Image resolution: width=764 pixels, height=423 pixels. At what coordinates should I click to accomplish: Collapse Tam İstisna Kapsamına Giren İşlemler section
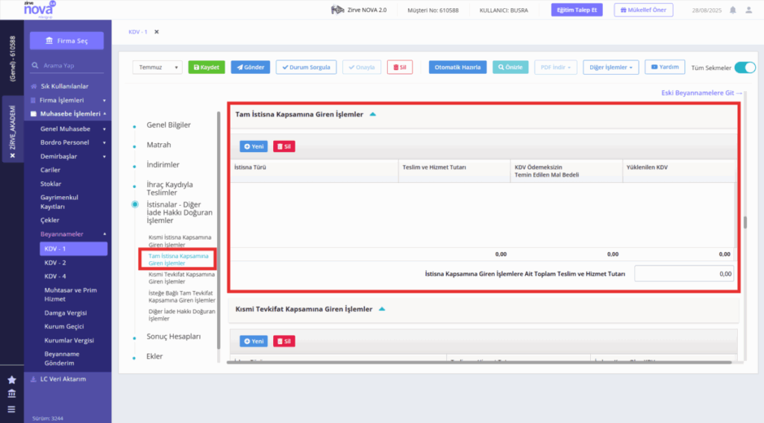[373, 114]
